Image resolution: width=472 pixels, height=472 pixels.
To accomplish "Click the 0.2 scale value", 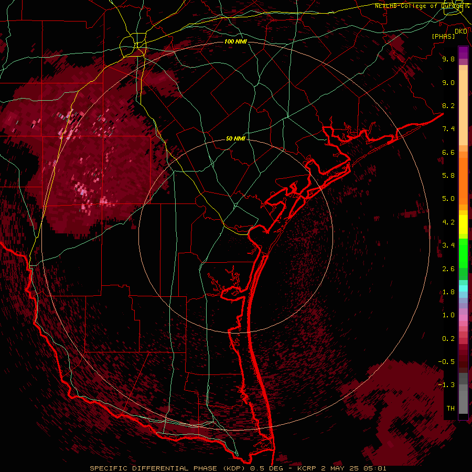I will click(x=448, y=339).
